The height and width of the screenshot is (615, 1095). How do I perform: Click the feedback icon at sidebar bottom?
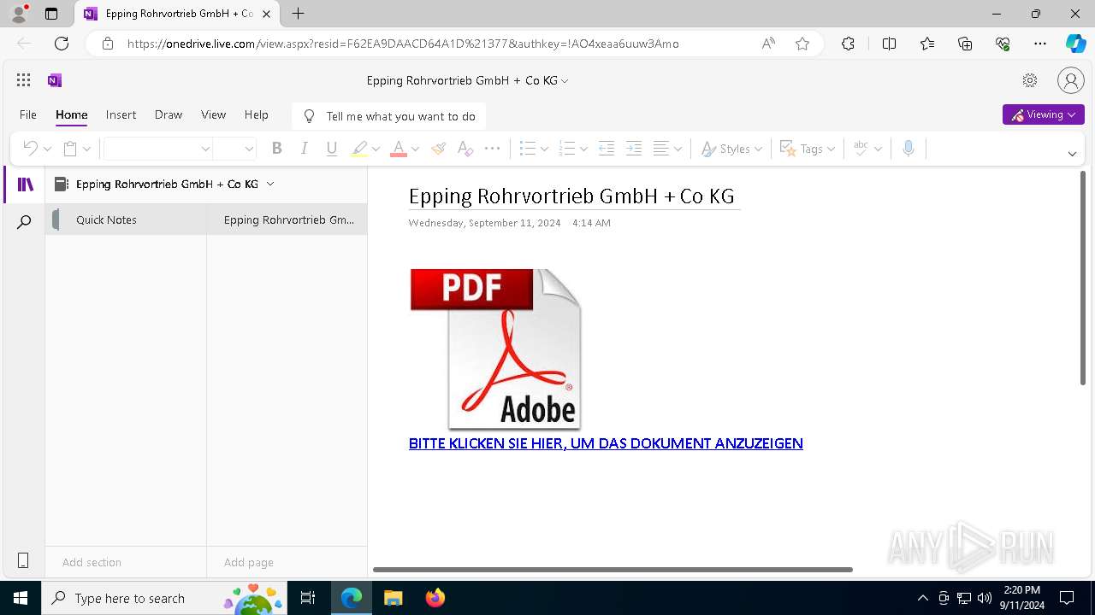pyautogui.click(x=23, y=560)
